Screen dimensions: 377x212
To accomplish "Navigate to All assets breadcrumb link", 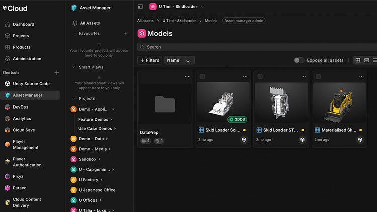I will click(145, 21).
